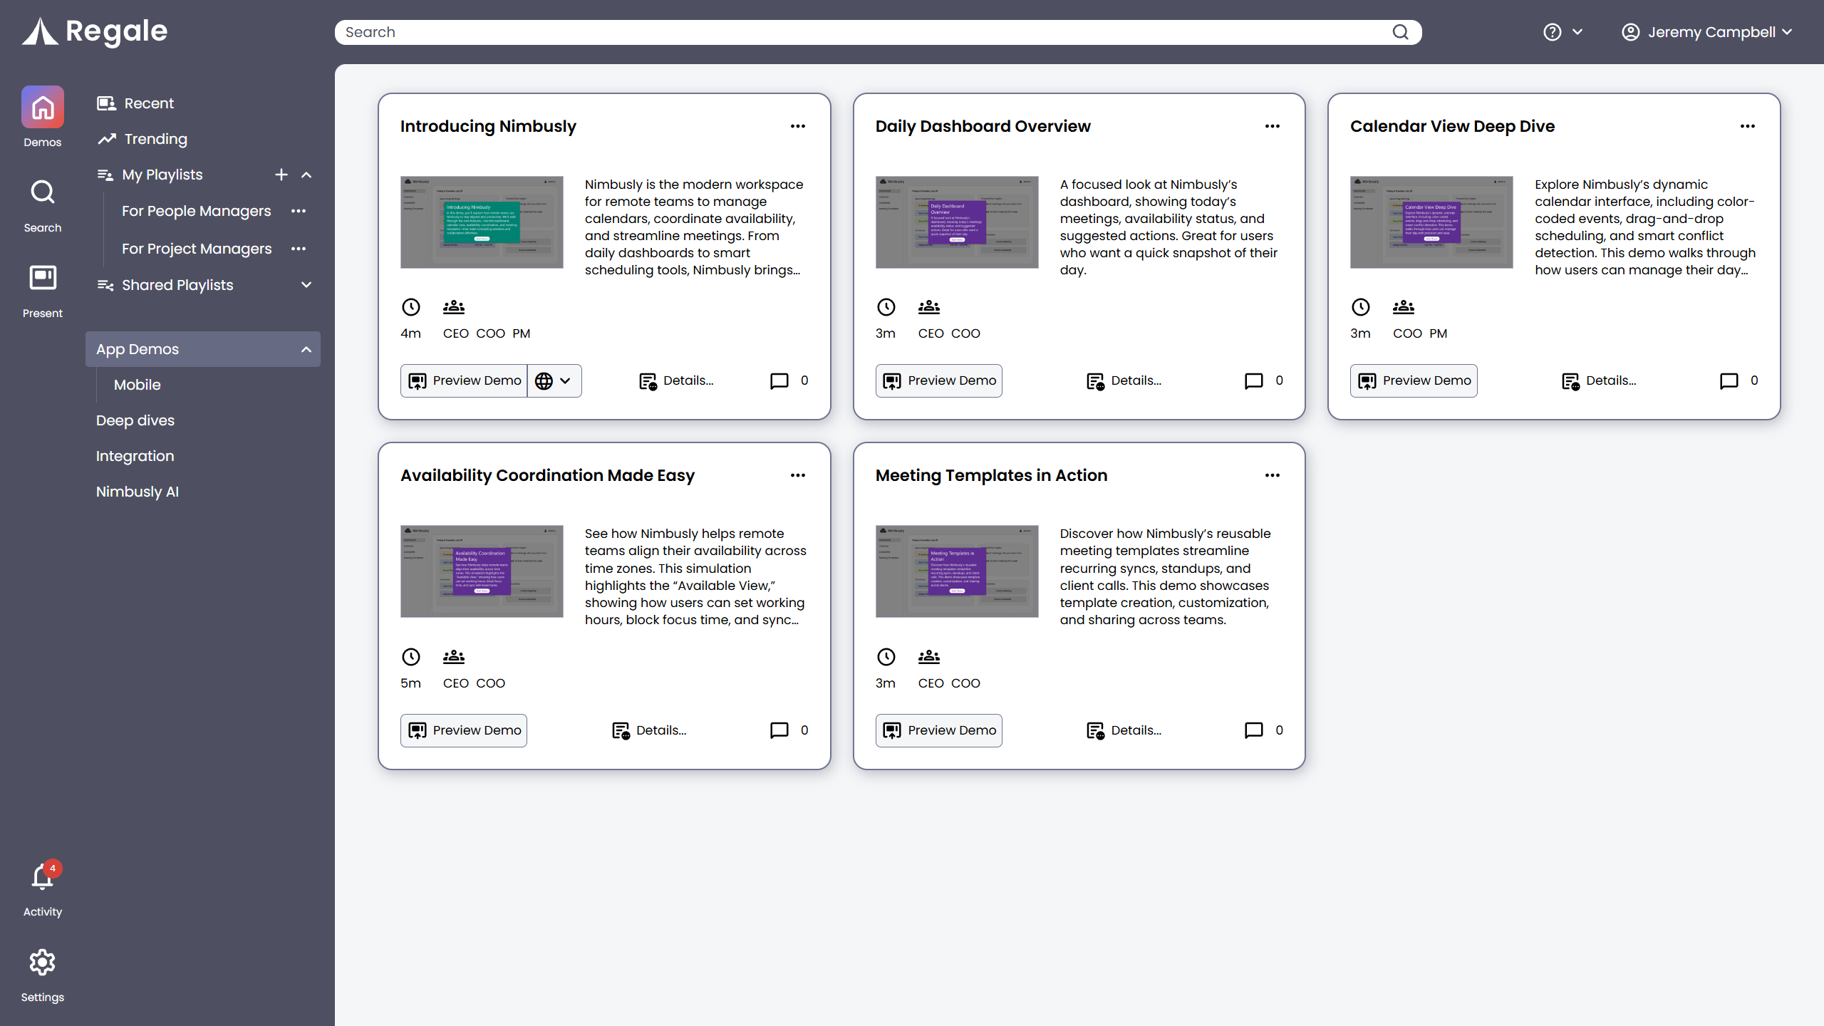Click the Activity bell with notification badge
Image resolution: width=1824 pixels, height=1026 pixels.
coord(42,878)
